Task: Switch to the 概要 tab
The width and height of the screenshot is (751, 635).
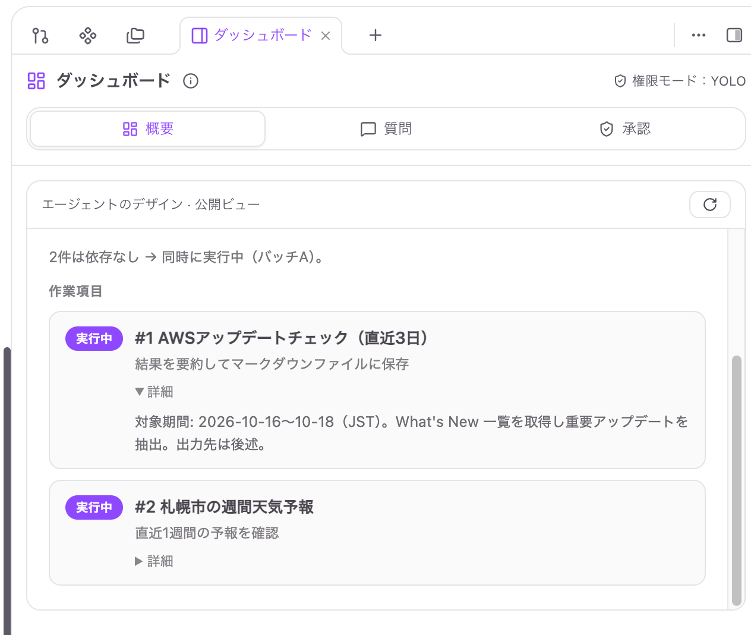Action: tap(147, 129)
